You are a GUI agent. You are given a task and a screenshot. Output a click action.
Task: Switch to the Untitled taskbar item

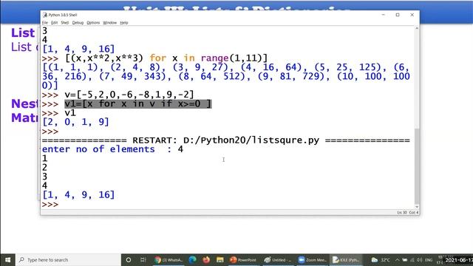(x=278, y=259)
